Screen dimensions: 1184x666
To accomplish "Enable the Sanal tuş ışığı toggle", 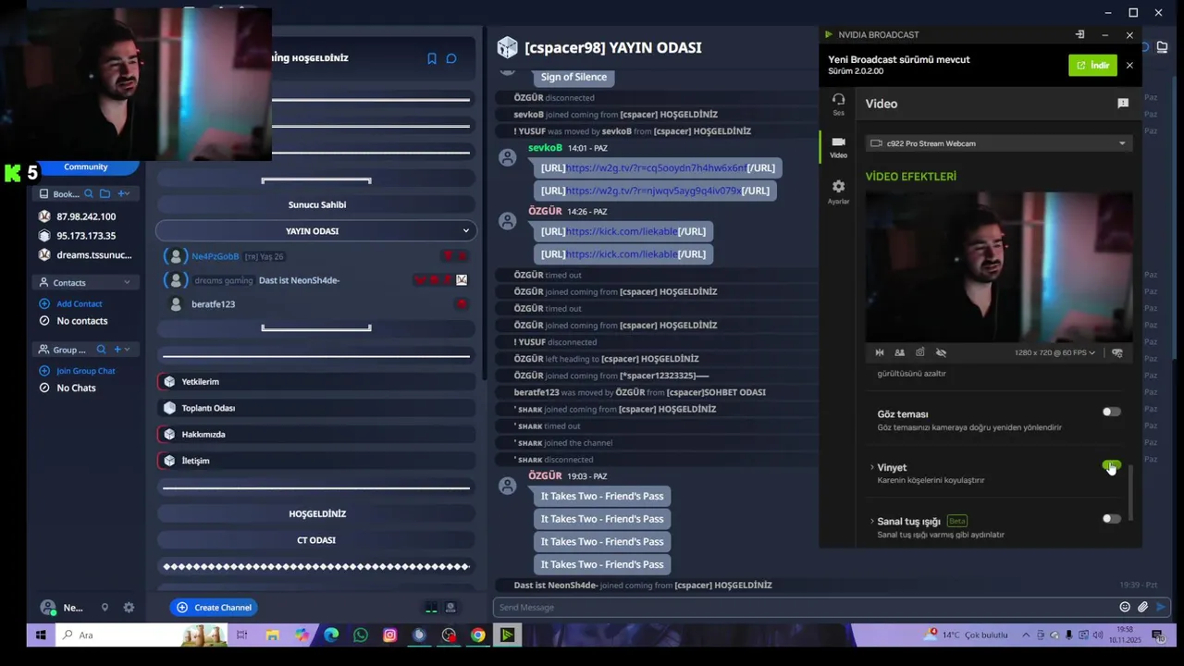I will [1112, 519].
